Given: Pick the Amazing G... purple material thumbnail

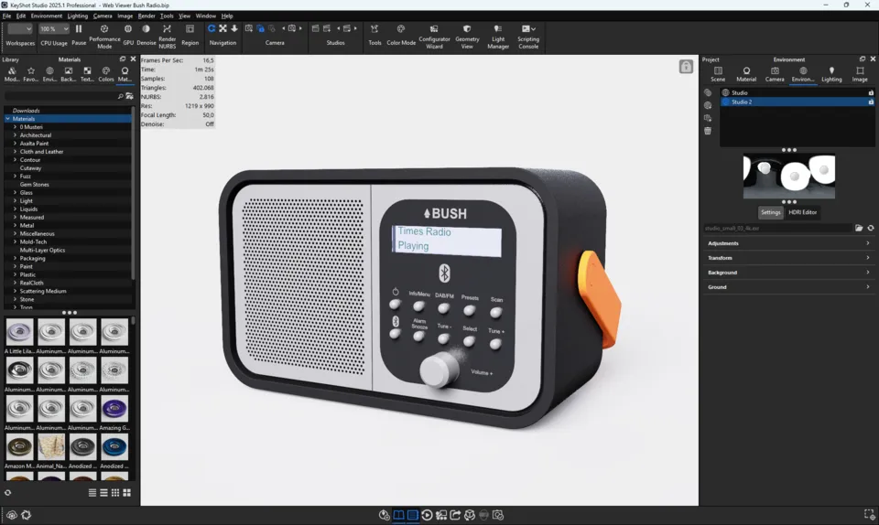Looking at the screenshot, I should point(114,409).
